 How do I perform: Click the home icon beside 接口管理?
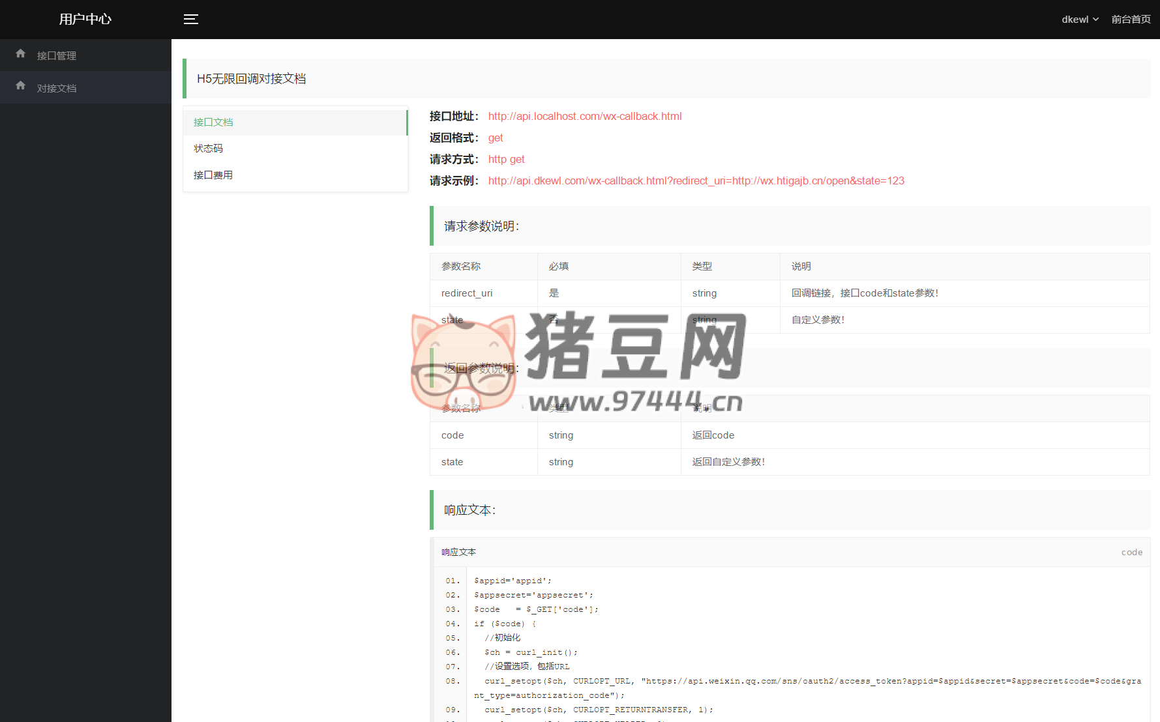click(x=21, y=54)
